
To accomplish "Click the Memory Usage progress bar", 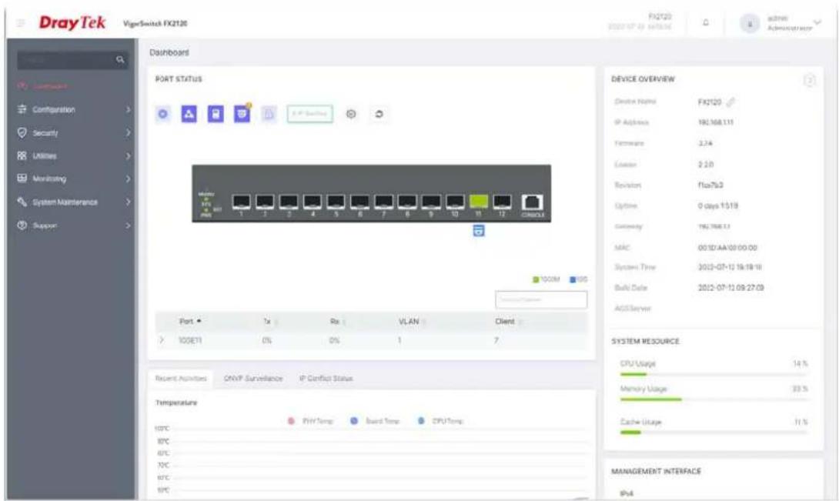I will click(714, 399).
